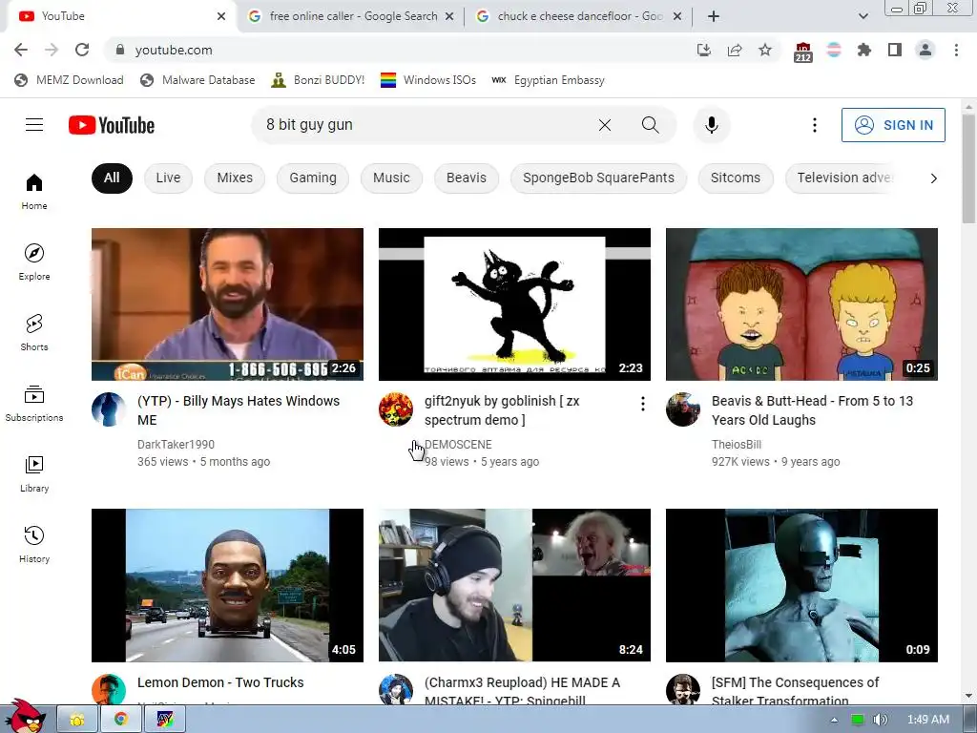Select the Gaming filter chip

coord(313,178)
